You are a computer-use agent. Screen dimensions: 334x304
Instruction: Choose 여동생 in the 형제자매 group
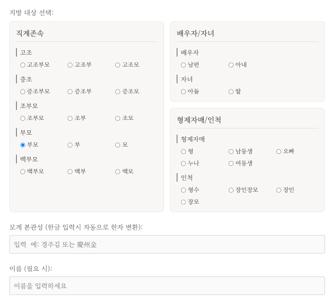click(x=231, y=163)
